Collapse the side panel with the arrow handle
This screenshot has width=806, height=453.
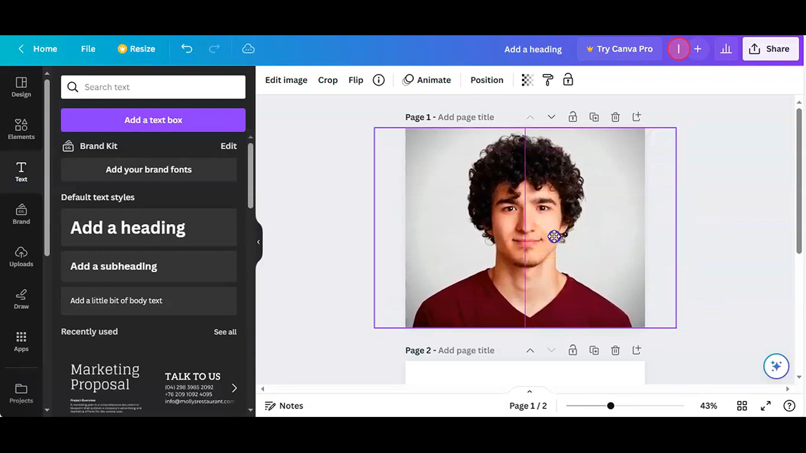[259, 242]
